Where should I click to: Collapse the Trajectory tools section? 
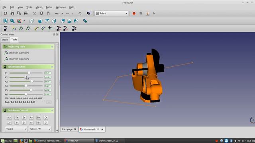pyautogui.click(x=52, y=47)
